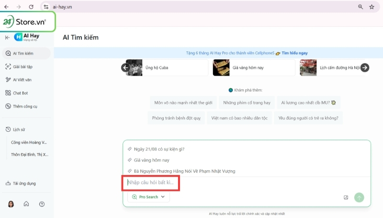383x218 pixels.
Task: Click the image upload icon
Action: (346, 197)
